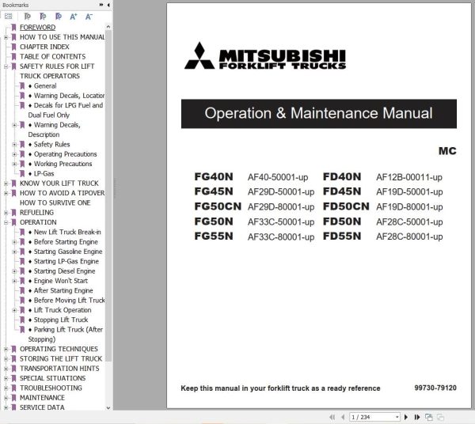Open TABLE OF CONTENTS bookmark
Viewport: 475px width, 424px height.
point(53,57)
